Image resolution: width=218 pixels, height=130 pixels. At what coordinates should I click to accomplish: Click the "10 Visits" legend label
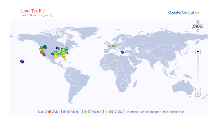pos(73,112)
